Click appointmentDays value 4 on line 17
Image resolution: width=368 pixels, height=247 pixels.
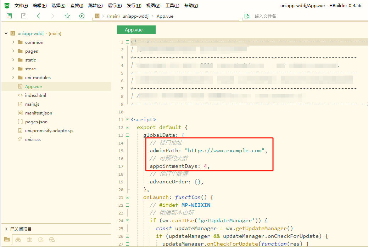[205, 166]
